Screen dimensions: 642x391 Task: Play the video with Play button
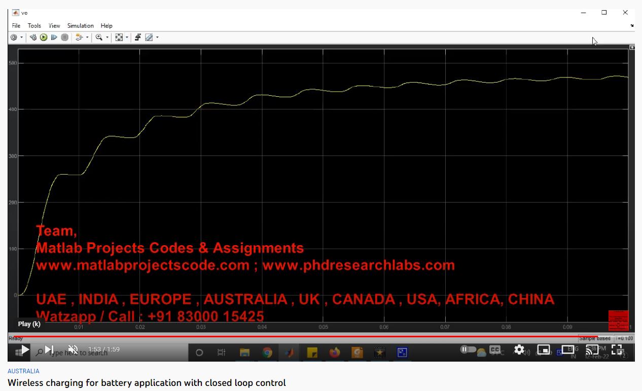(24, 349)
